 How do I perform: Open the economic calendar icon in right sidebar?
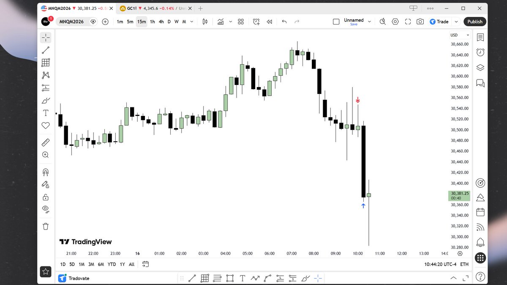pos(480,212)
